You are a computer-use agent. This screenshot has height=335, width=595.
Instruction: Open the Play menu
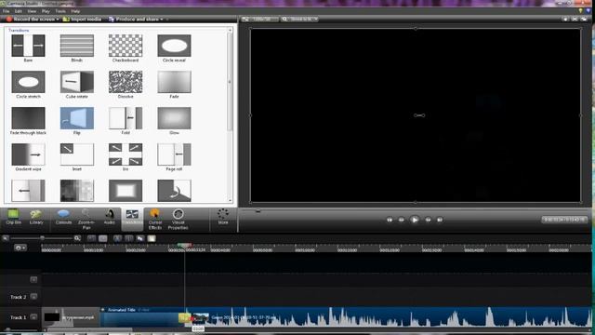point(46,11)
